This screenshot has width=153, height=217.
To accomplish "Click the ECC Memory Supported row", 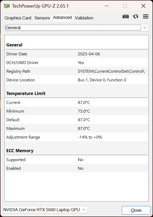I will (76, 160).
